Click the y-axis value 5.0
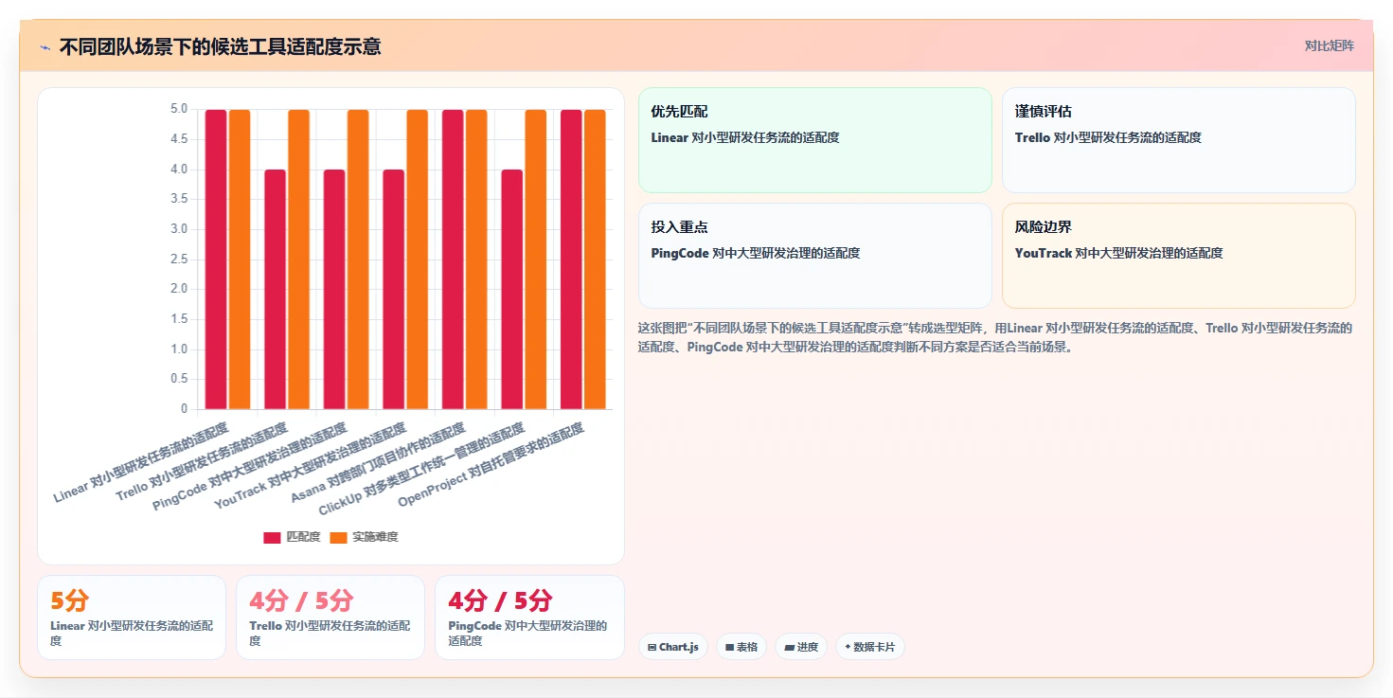Screen dimensions: 1393x698 click(x=178, y=109)
